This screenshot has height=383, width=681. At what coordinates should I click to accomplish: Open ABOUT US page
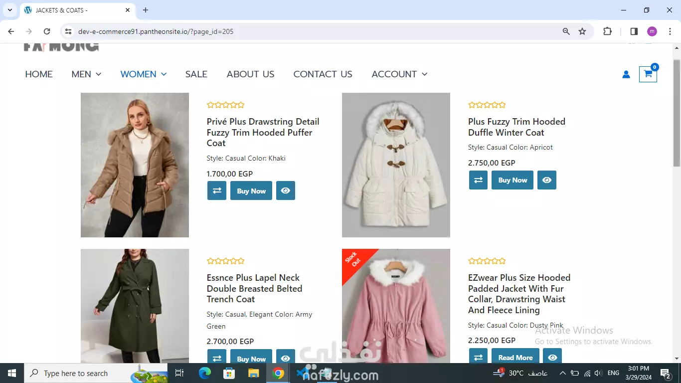point(251,74)
